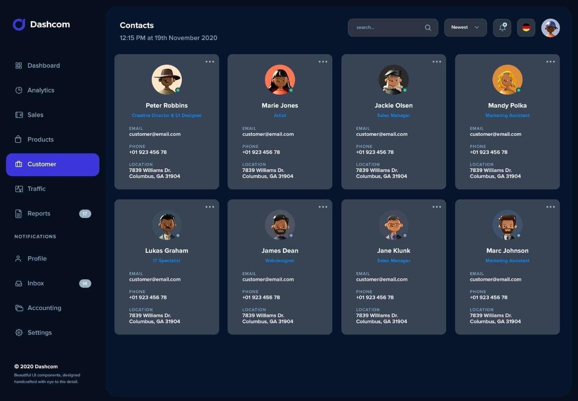Click the Webdesigner title under James Dean

pos(280,261)
